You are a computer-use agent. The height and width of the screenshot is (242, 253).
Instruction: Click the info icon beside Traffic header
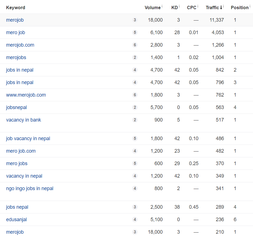pos(223,6)
